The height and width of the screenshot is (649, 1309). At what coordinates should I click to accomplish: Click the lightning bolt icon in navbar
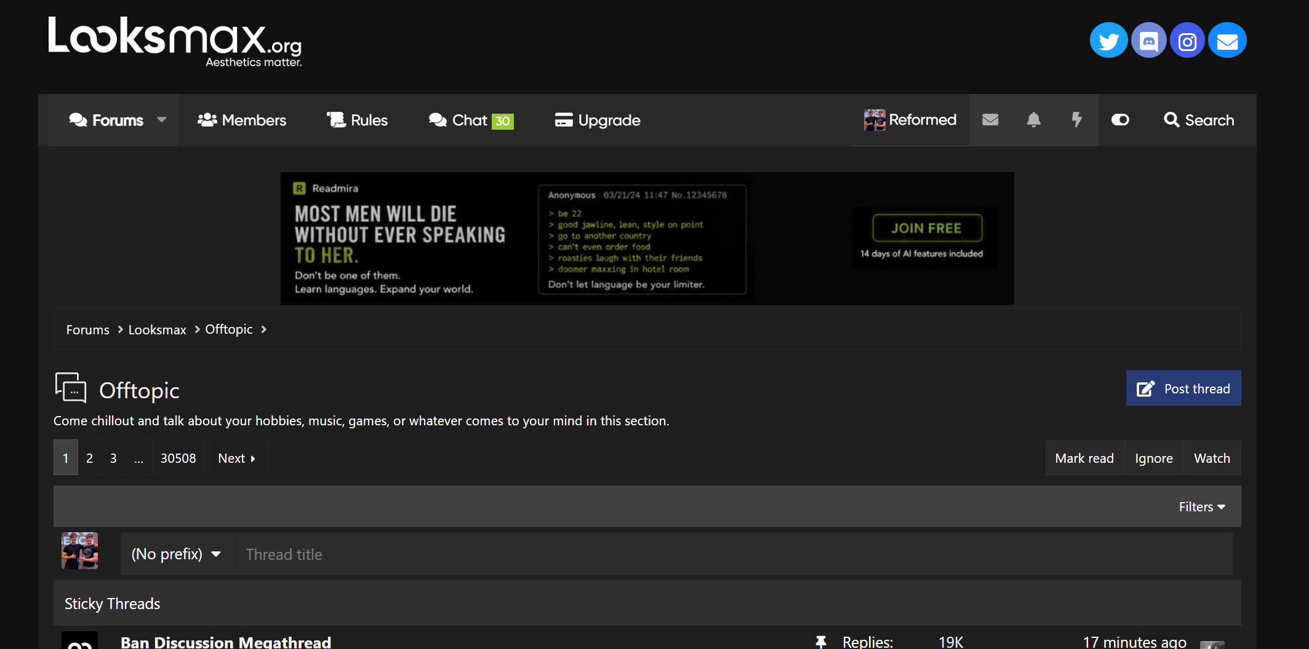tap(1076, 120)
